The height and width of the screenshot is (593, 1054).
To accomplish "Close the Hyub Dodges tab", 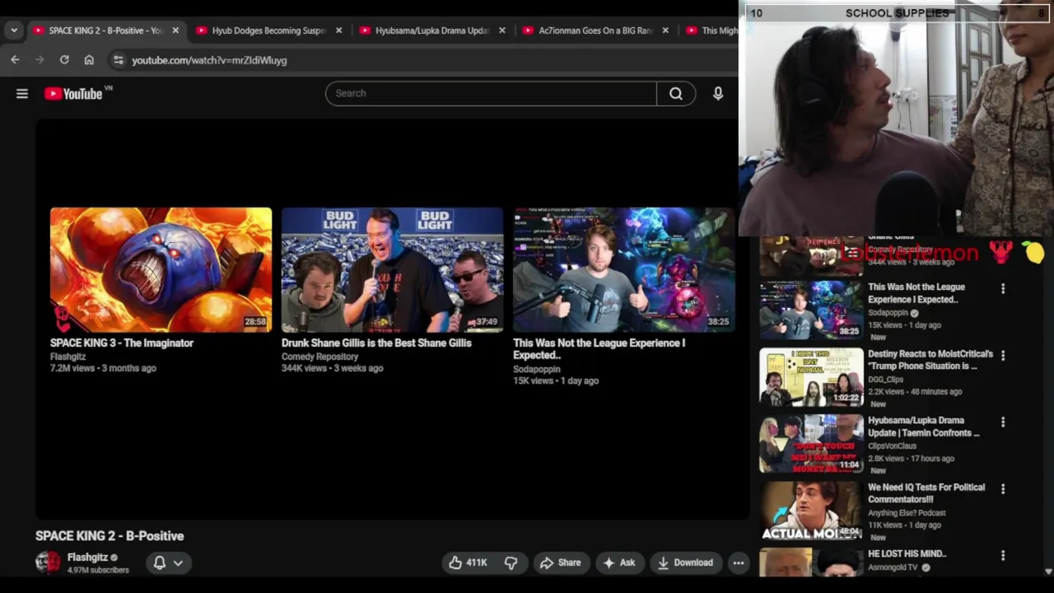I will tap(338, 30).
